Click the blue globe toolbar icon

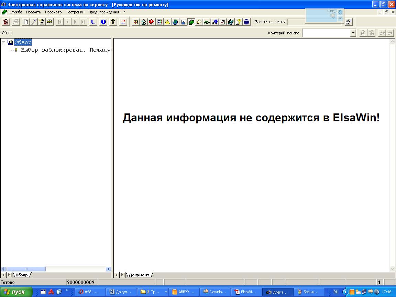[175, 22]
